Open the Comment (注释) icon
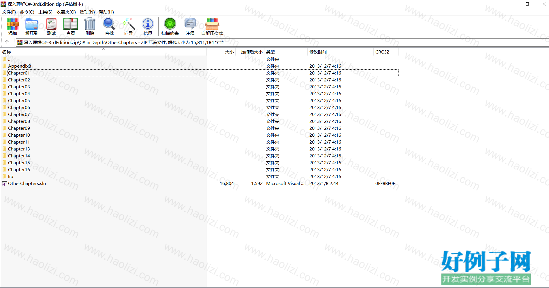 [x=190, y=24]
